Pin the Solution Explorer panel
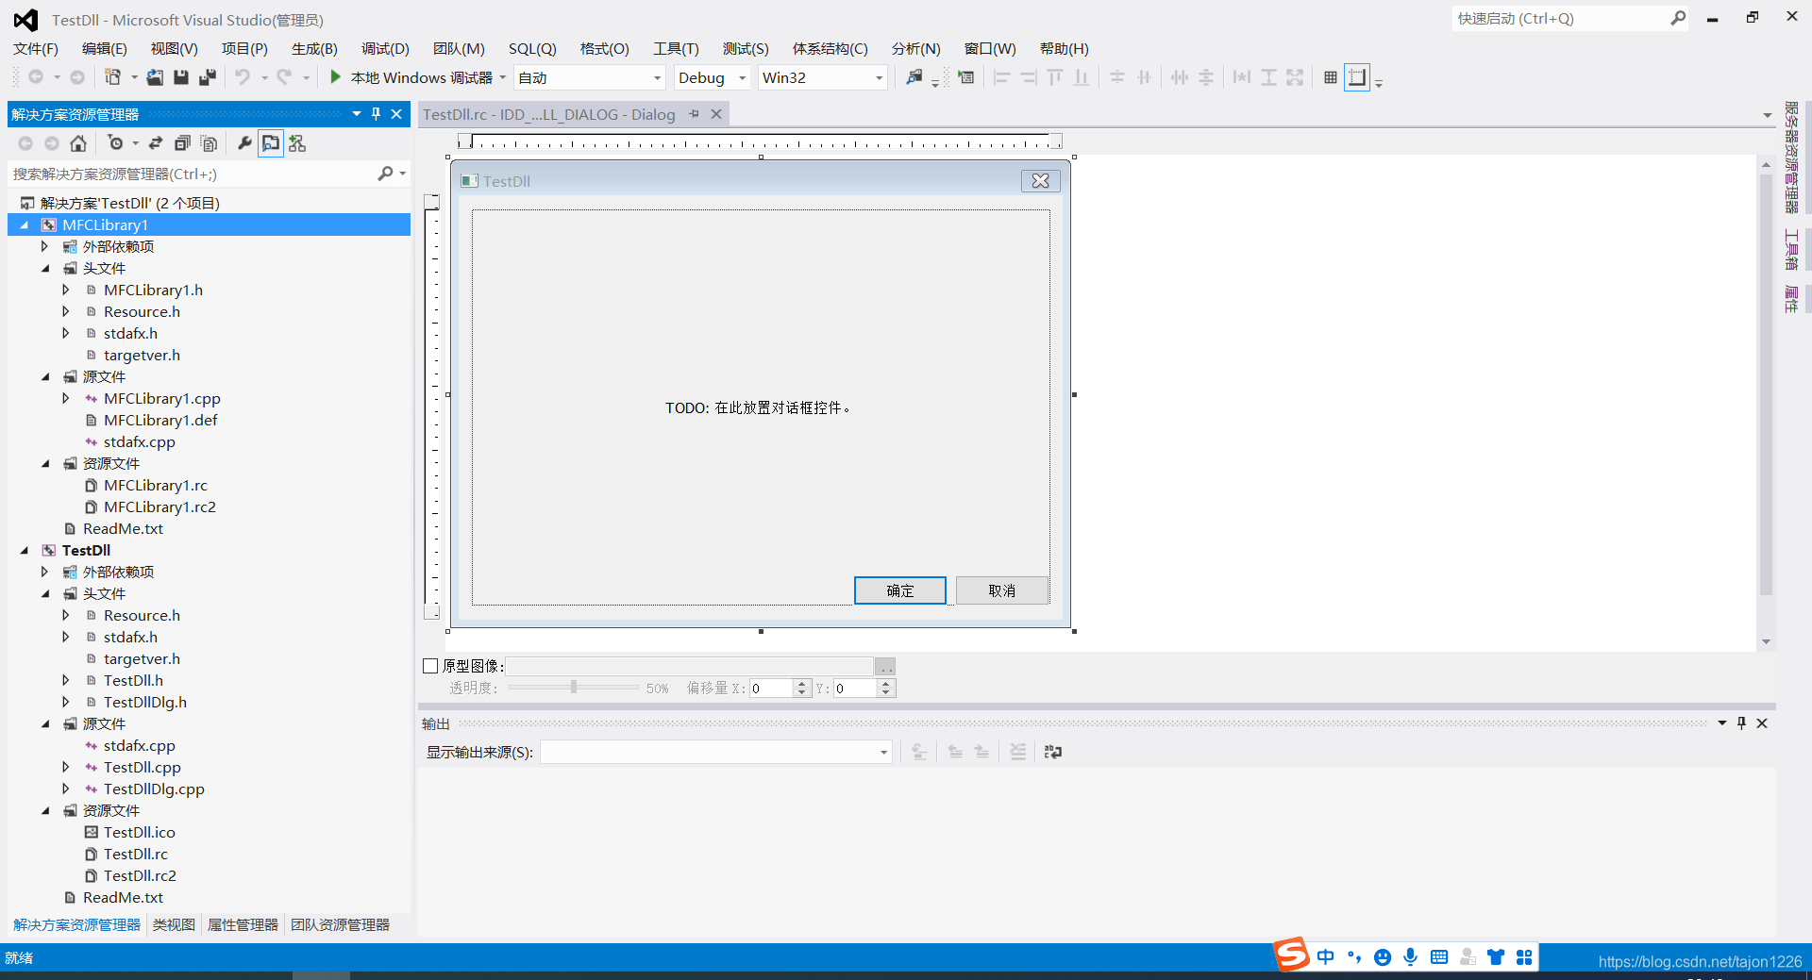 (x=377, y=114)
